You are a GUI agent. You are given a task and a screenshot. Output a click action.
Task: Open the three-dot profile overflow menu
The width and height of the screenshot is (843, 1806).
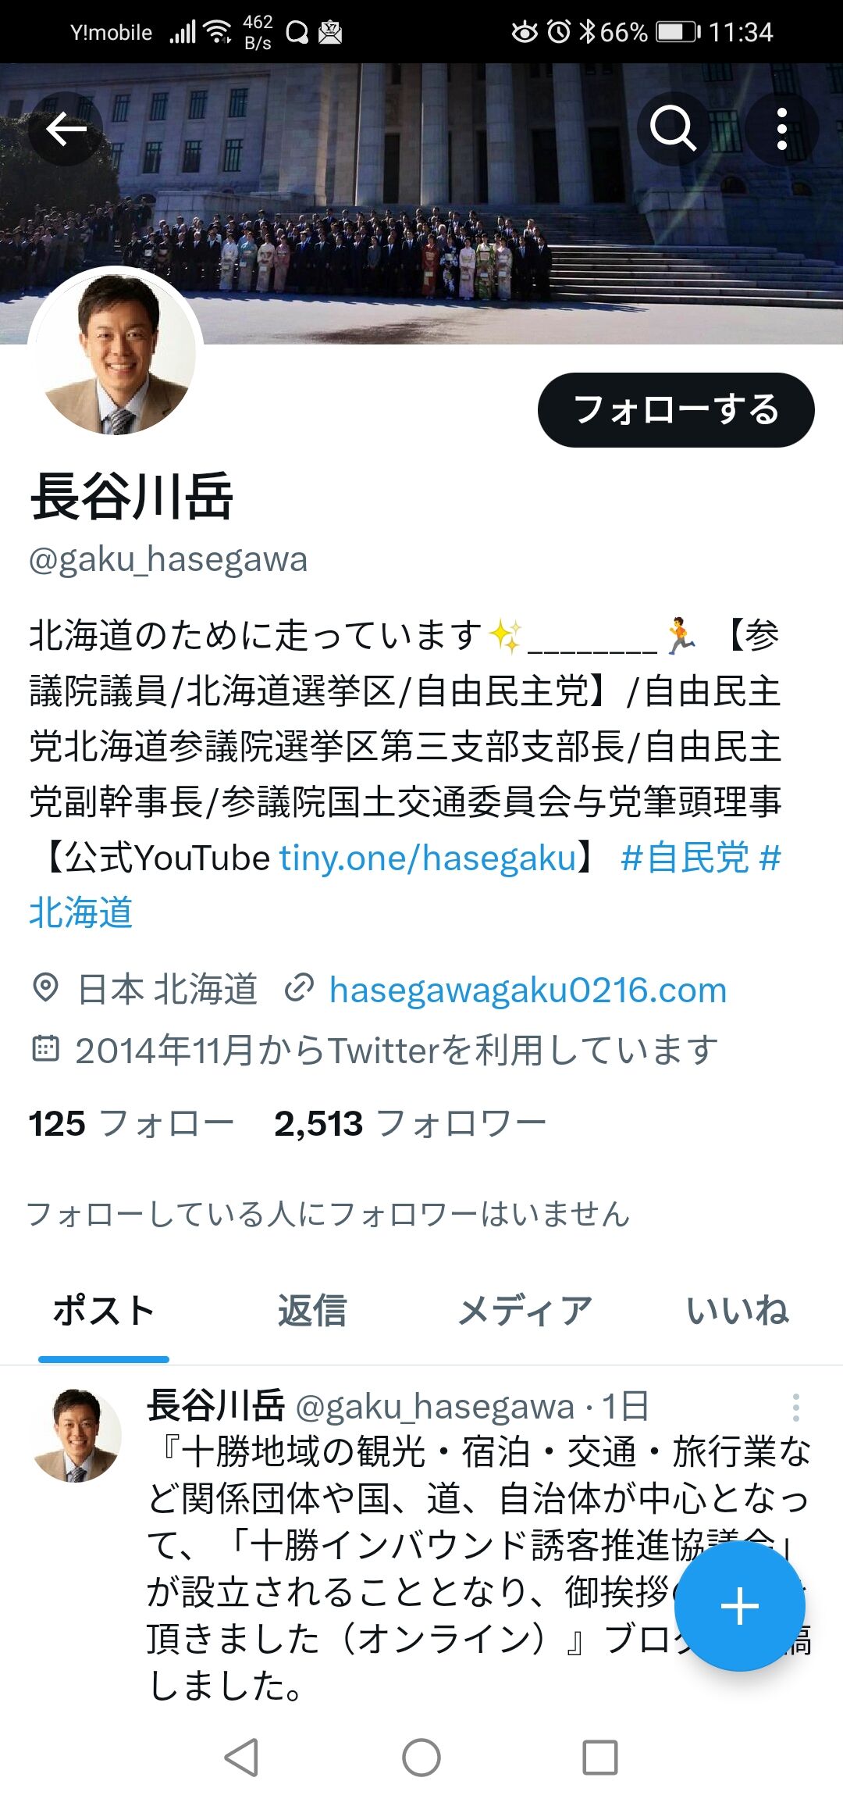click(782, 129)
